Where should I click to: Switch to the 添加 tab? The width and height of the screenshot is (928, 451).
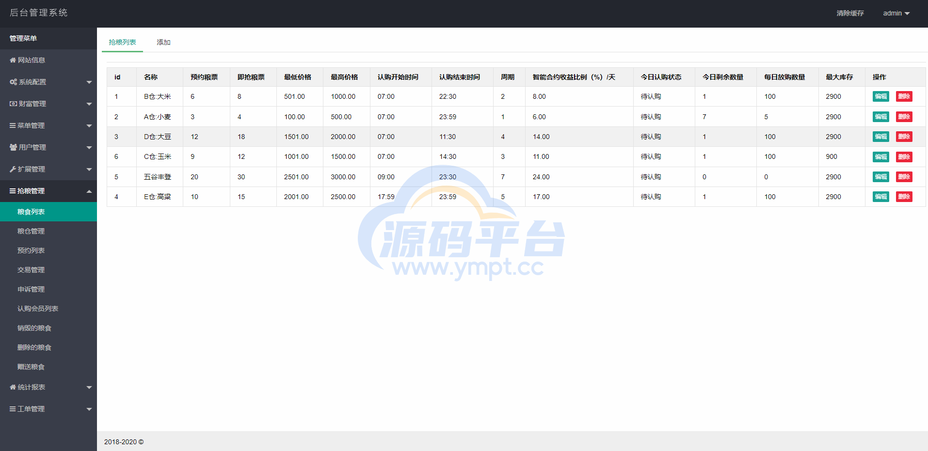(x=163, y=42)
